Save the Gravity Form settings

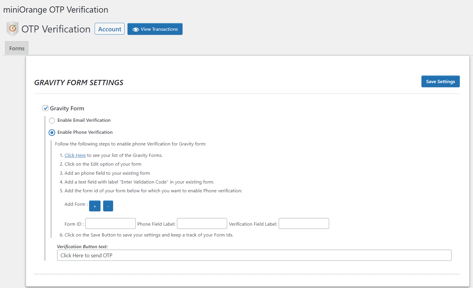(440, 81)
